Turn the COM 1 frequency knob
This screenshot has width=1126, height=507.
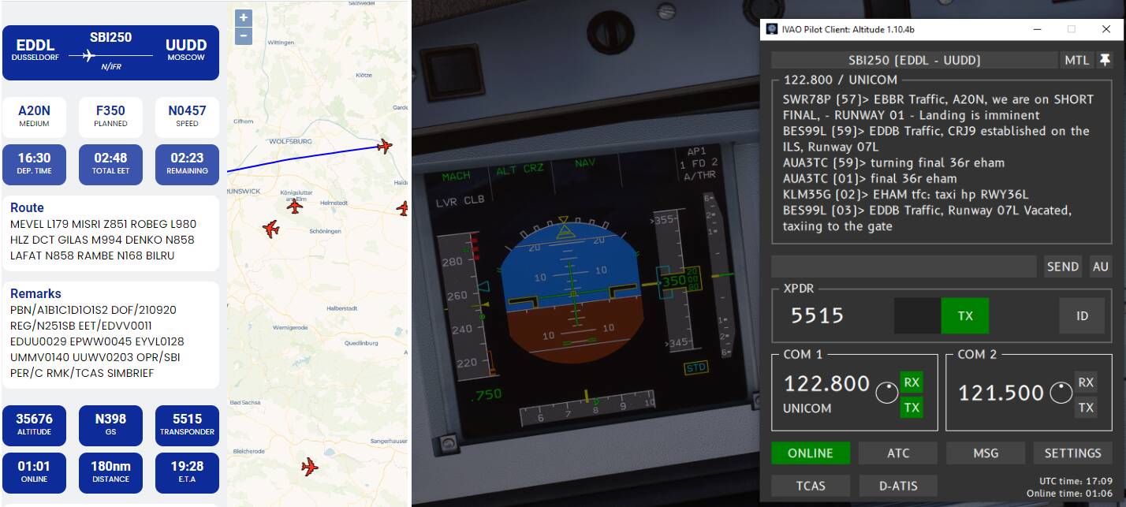887,392
